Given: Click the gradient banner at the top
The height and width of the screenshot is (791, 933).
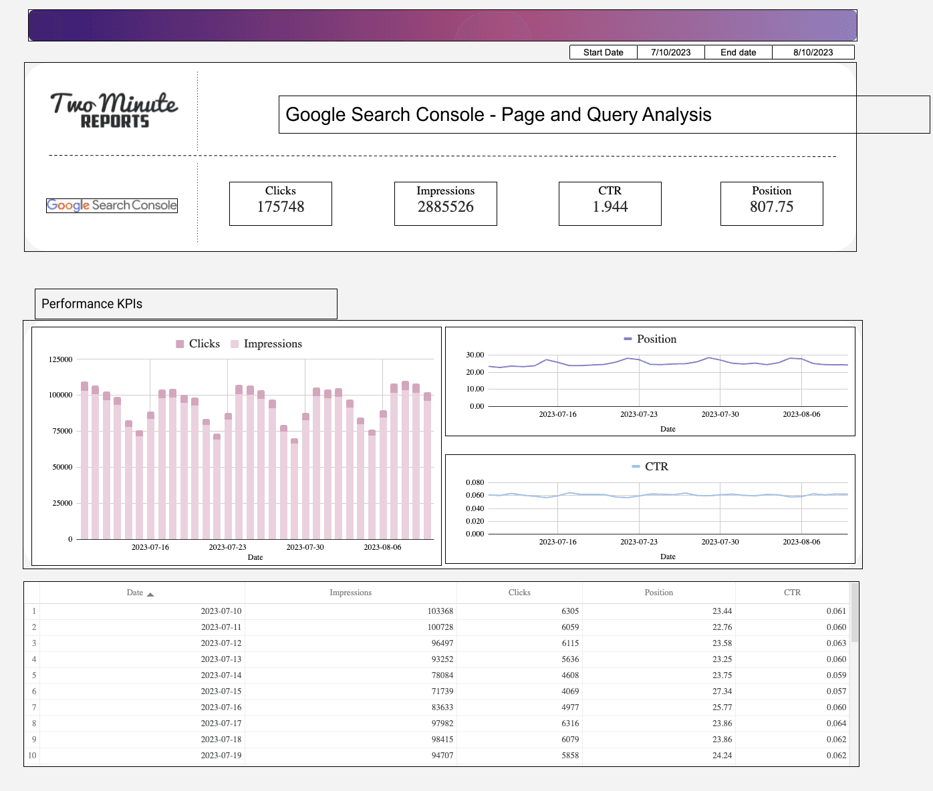Looking at the screenshot, I should tap(441, 25).
